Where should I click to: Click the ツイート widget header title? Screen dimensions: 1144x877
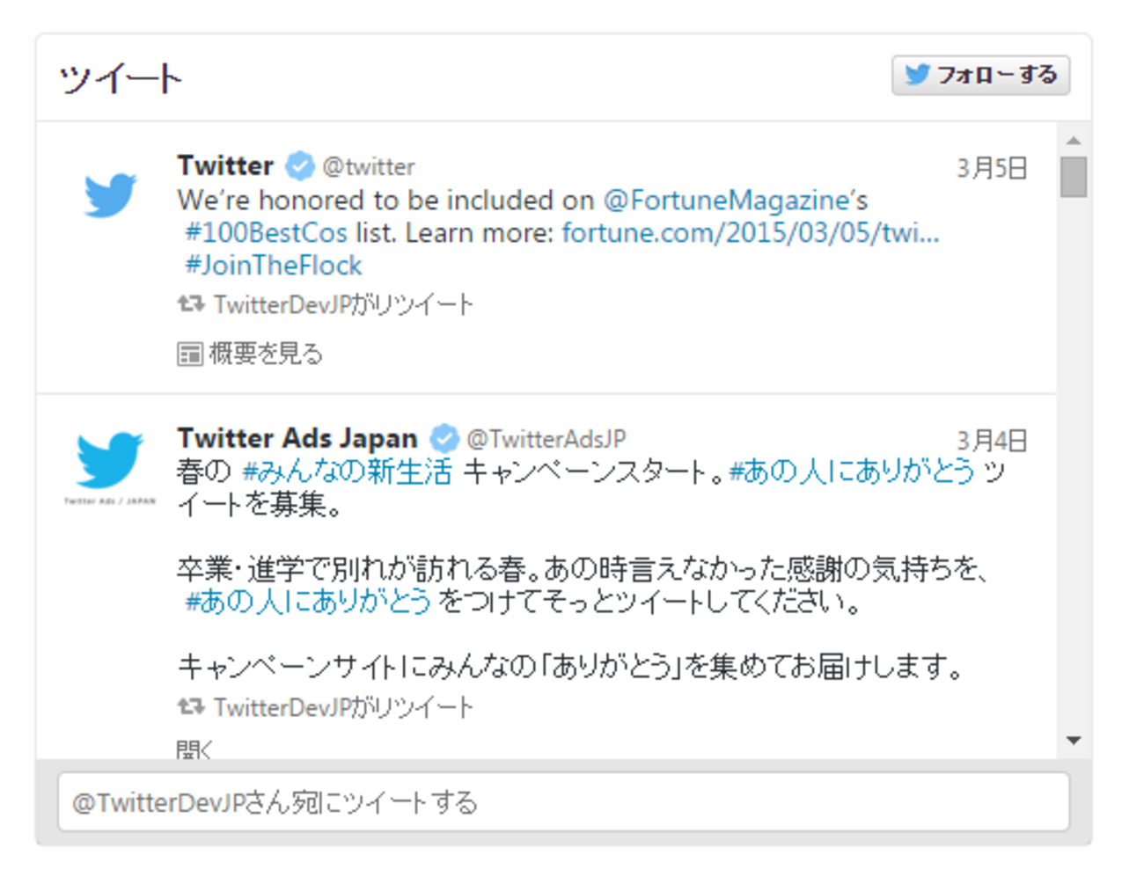(x=121, y=79)
